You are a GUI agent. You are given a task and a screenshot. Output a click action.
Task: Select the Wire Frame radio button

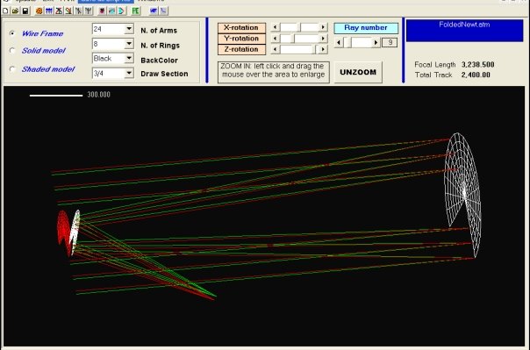point(12,33)
